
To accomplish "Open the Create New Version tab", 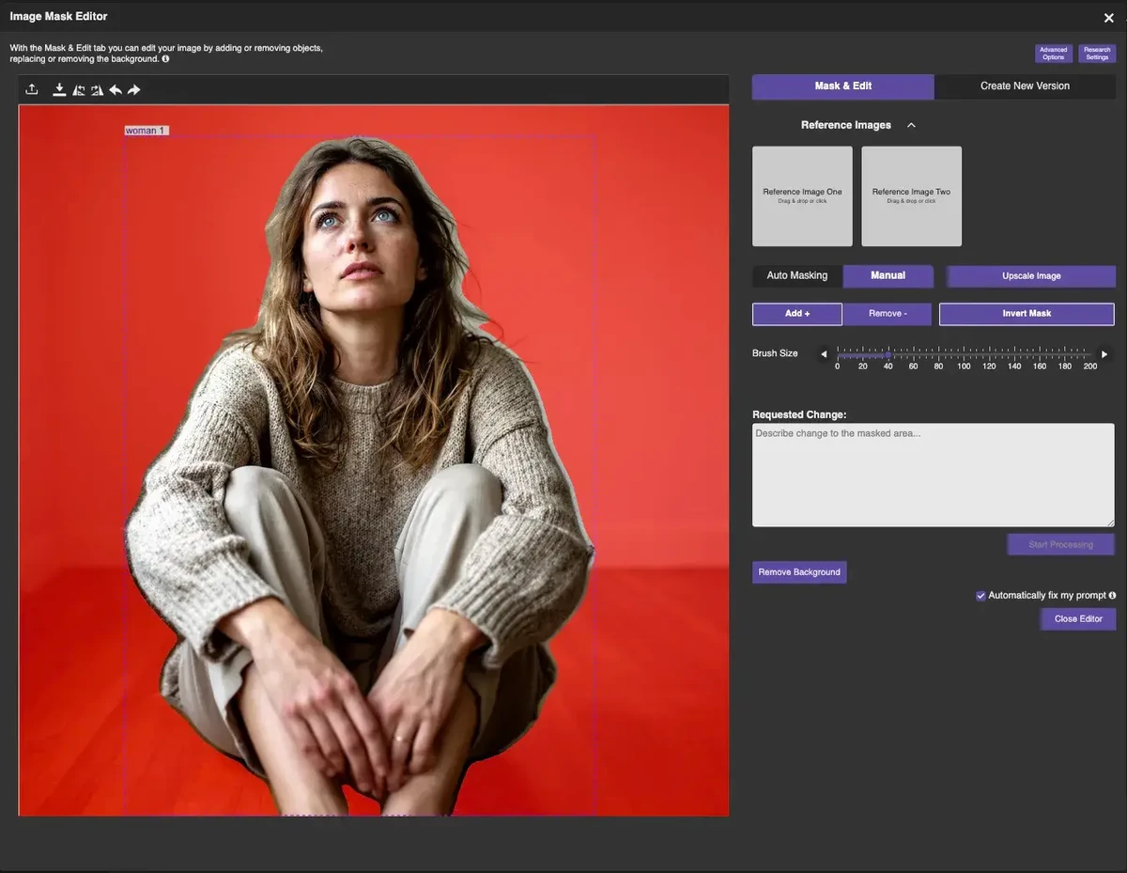I will coord(1025,86).
